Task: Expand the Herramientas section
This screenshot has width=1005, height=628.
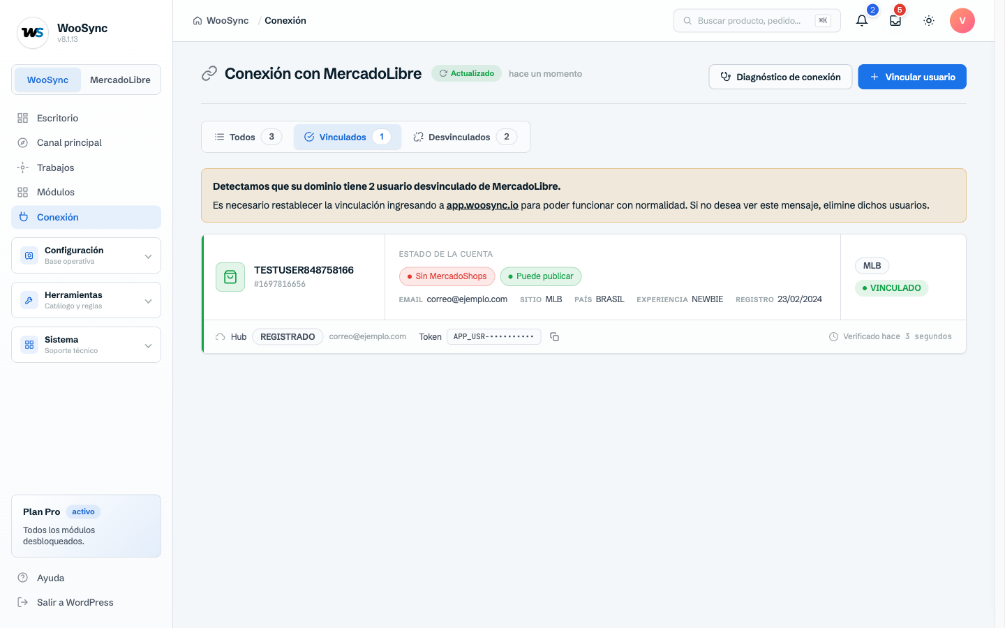Action: 87,300
